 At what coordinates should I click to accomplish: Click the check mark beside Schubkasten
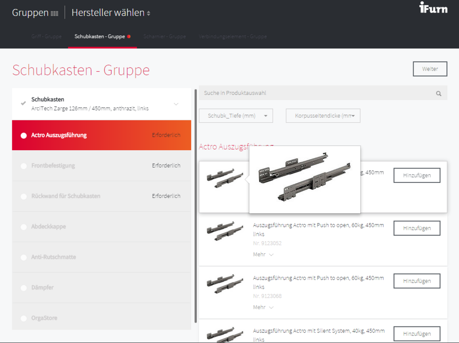point(23,103)
